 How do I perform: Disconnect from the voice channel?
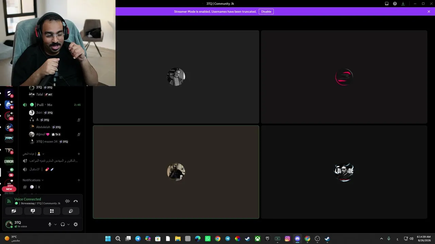[75, 201]
